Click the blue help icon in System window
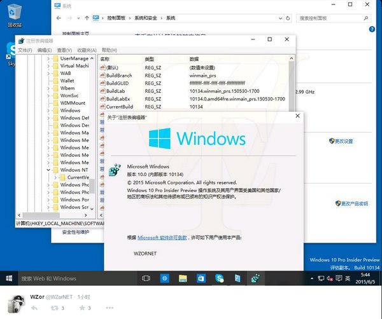Screen dimensions: 382x319 371,29
